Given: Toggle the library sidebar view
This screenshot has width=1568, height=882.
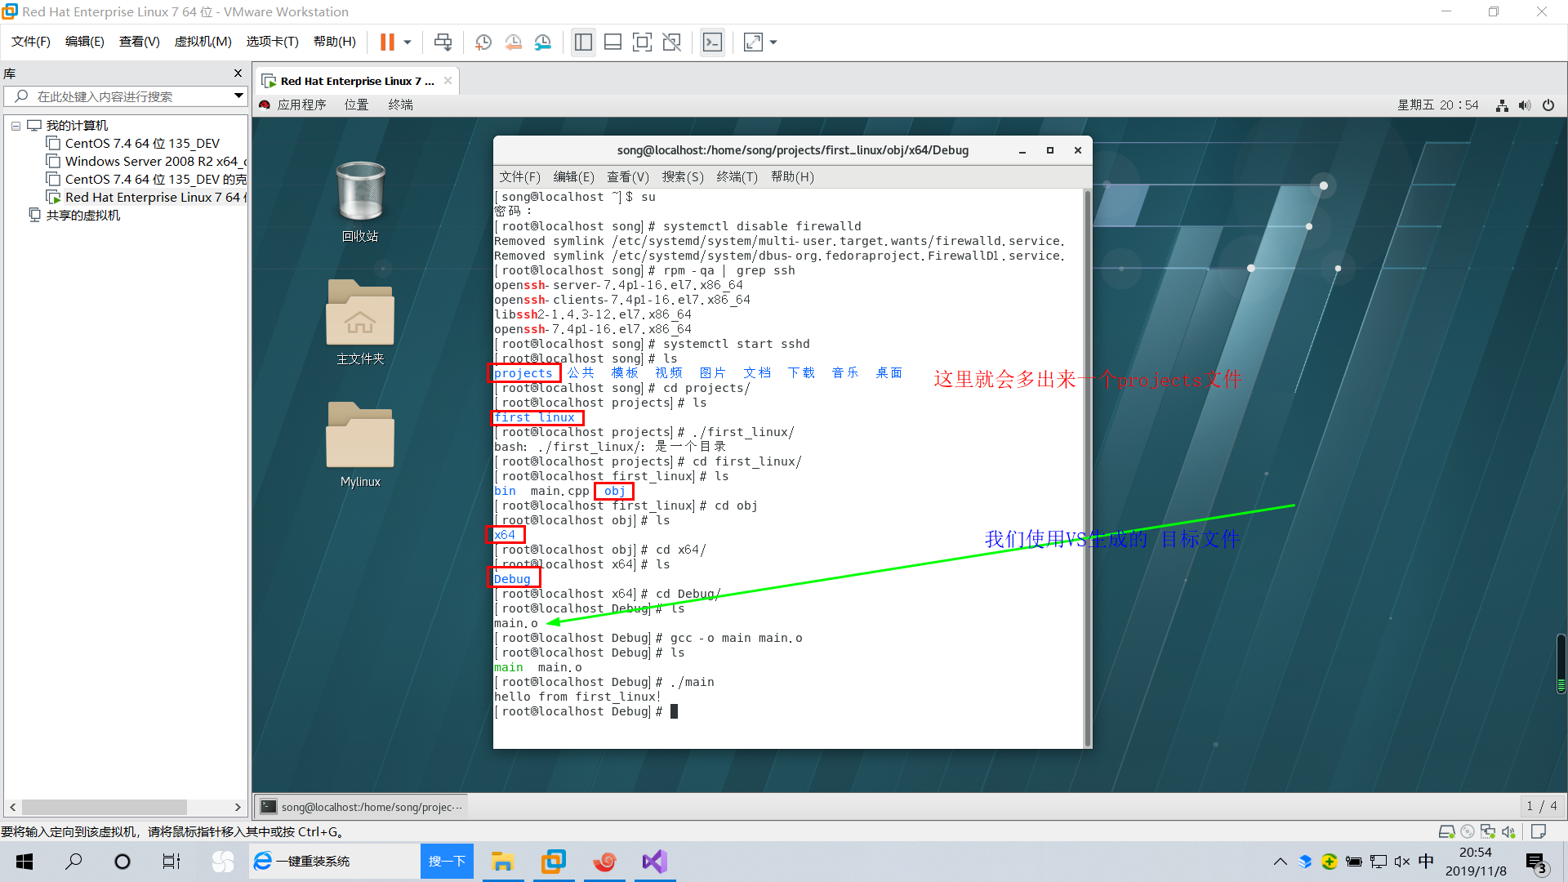Looking at the screenshot, I should pos(583,42).
